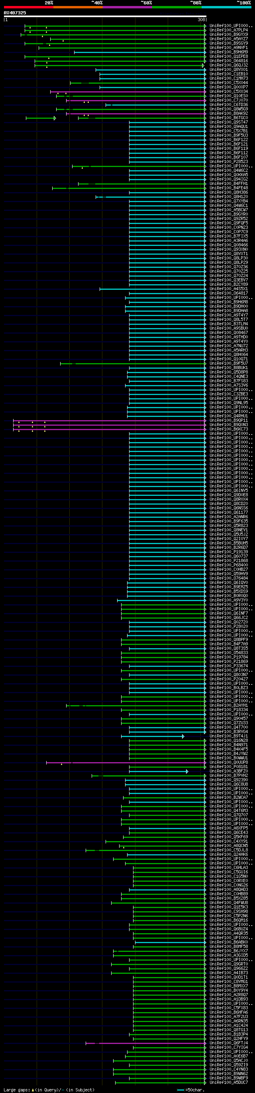
Task: Click the cyan 50char scale key
Action: coord(181,1089)
